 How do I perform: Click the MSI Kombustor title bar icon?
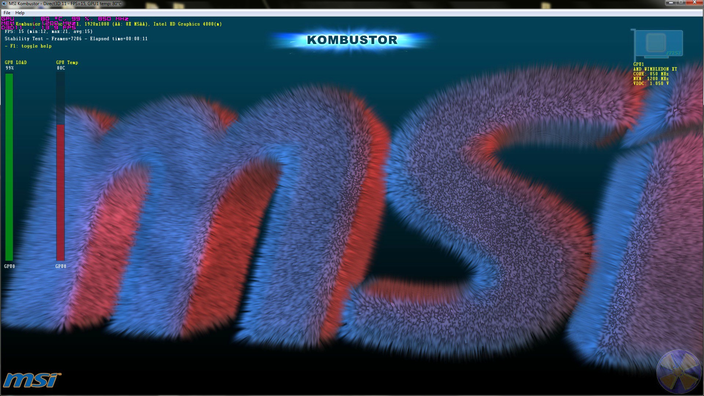4,4
